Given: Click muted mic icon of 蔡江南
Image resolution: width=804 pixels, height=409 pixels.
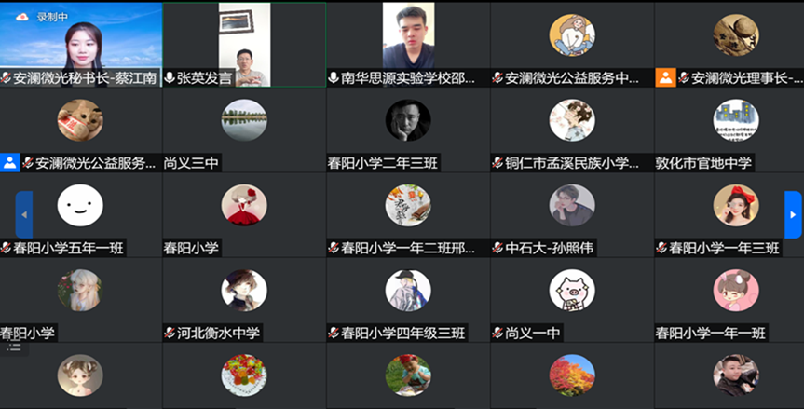Looking at the screenshot, I should point(6,78).
